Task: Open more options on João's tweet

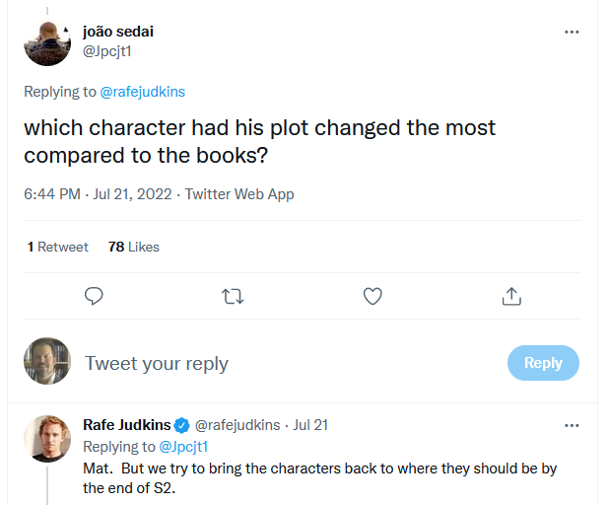Action: 572,32
